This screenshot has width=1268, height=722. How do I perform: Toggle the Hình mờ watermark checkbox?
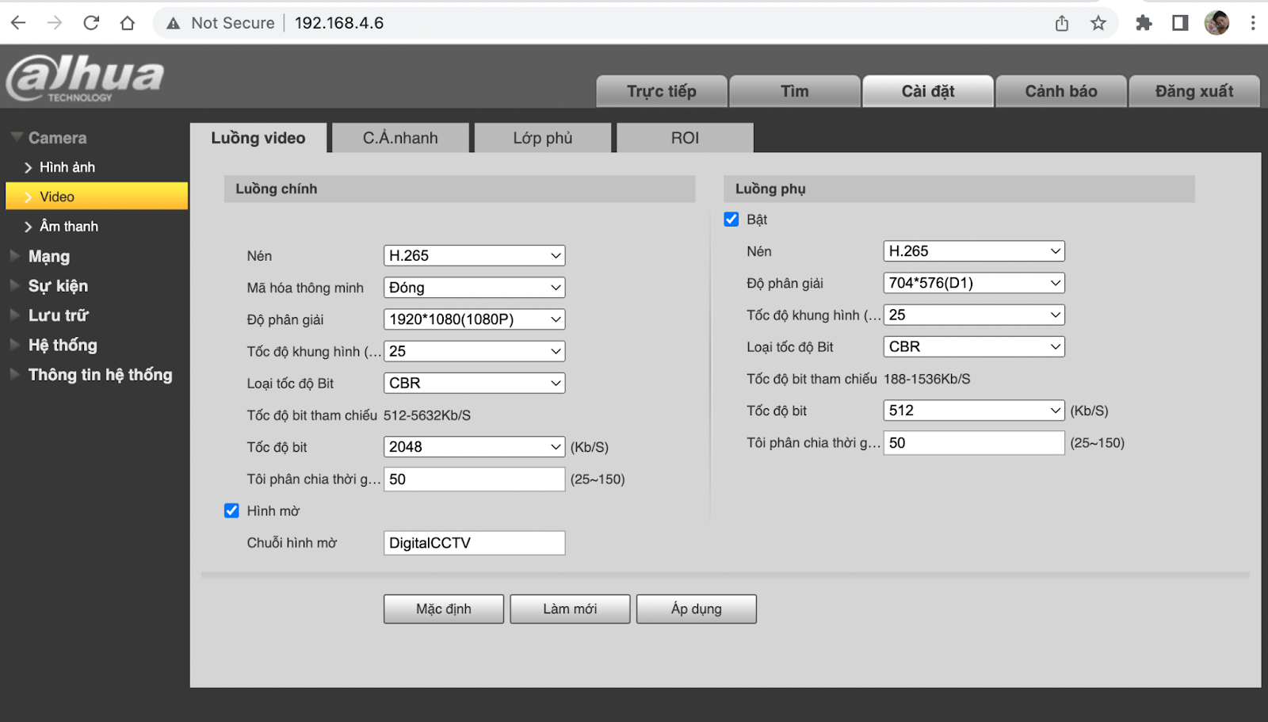click(x=231, y=510)
